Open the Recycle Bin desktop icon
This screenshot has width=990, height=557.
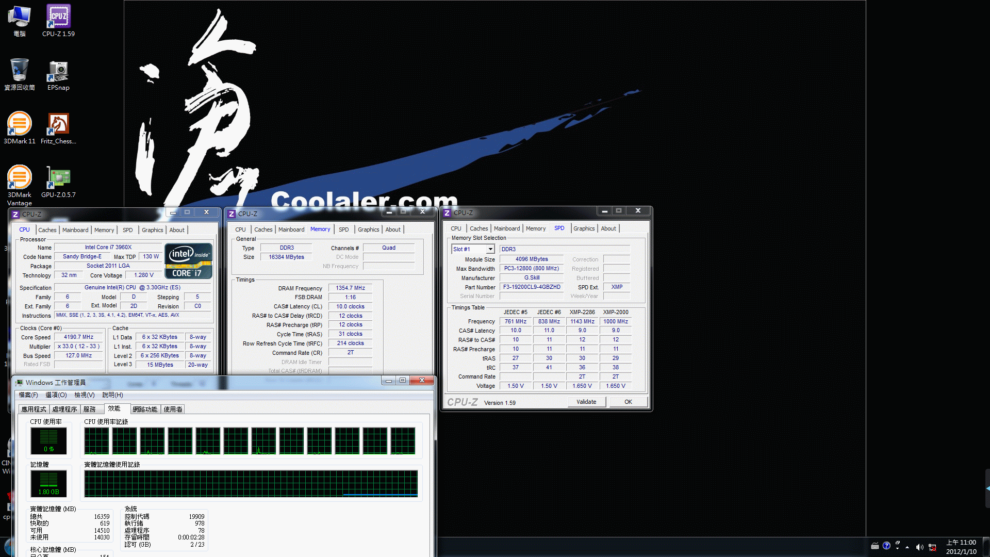click(20, 74)
